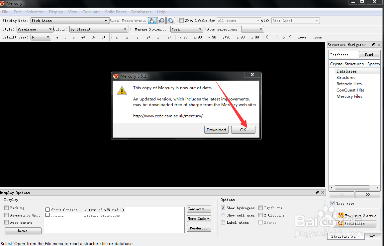Click zoom- in toolbar
This screenshot has height=246, width=384.
(303, 37)
